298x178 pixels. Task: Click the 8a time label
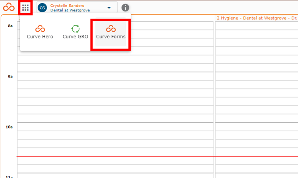pyautogui.click(x=10, y=26)
